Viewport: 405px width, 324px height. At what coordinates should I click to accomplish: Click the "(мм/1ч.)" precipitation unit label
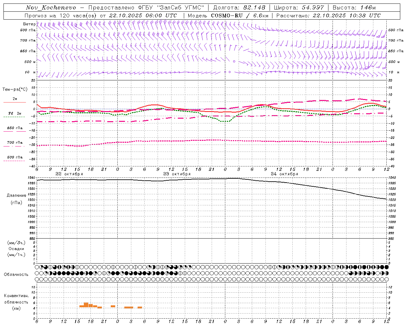point(16,255)
